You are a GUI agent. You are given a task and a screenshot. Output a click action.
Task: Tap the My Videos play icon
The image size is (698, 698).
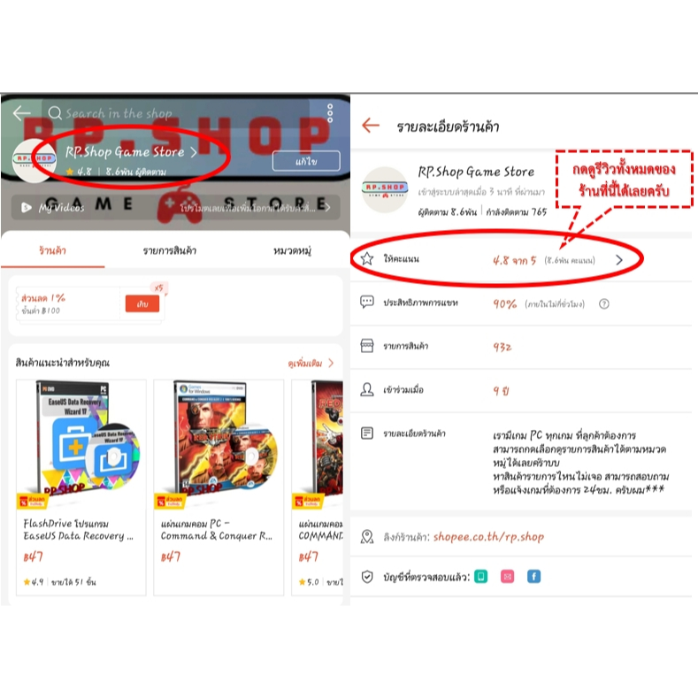[26, 207]
